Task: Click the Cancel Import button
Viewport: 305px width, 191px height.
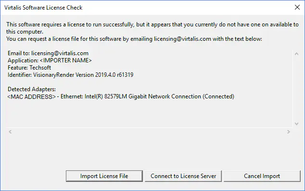Action: click(x=262, y=176)
